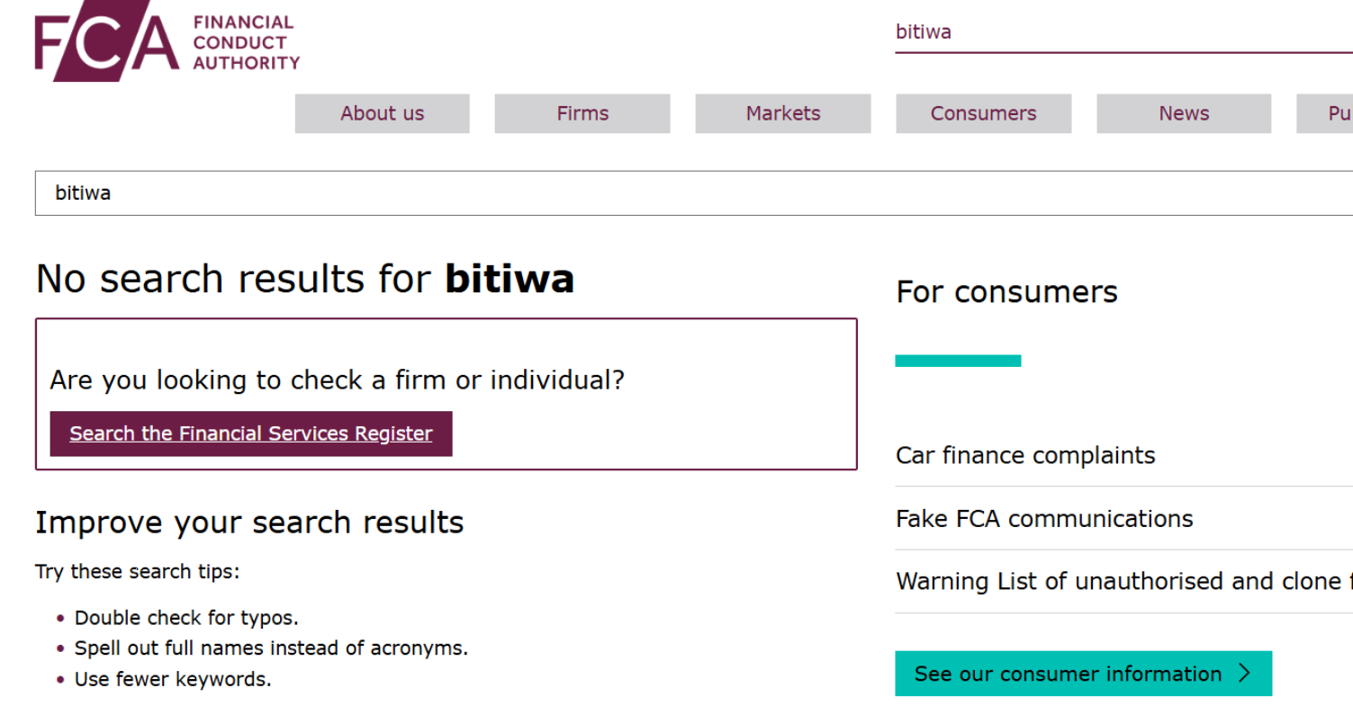
Task: Click the For consumers heading
Action: click(x=1006, y=291)
